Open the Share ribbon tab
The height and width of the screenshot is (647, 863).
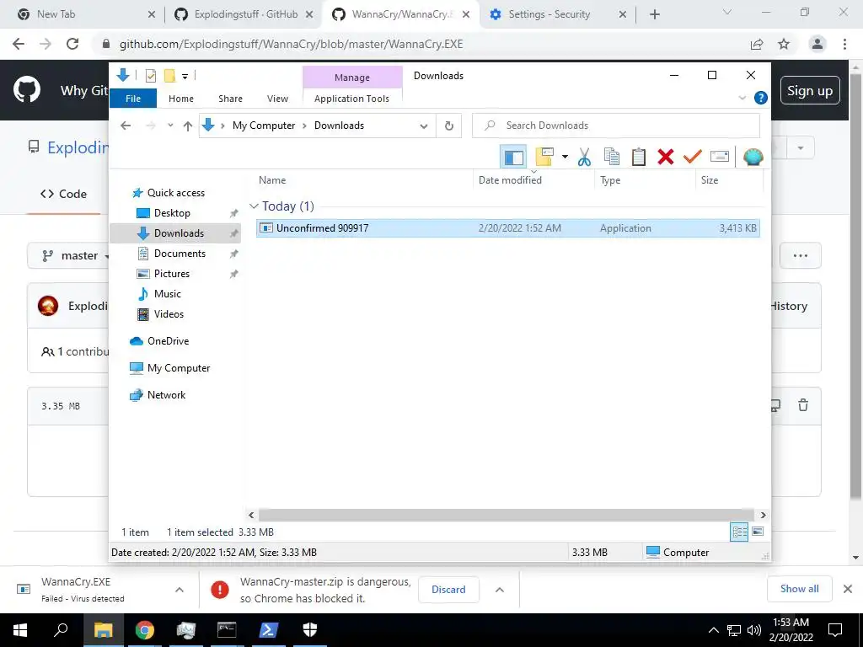coord(230,99)
